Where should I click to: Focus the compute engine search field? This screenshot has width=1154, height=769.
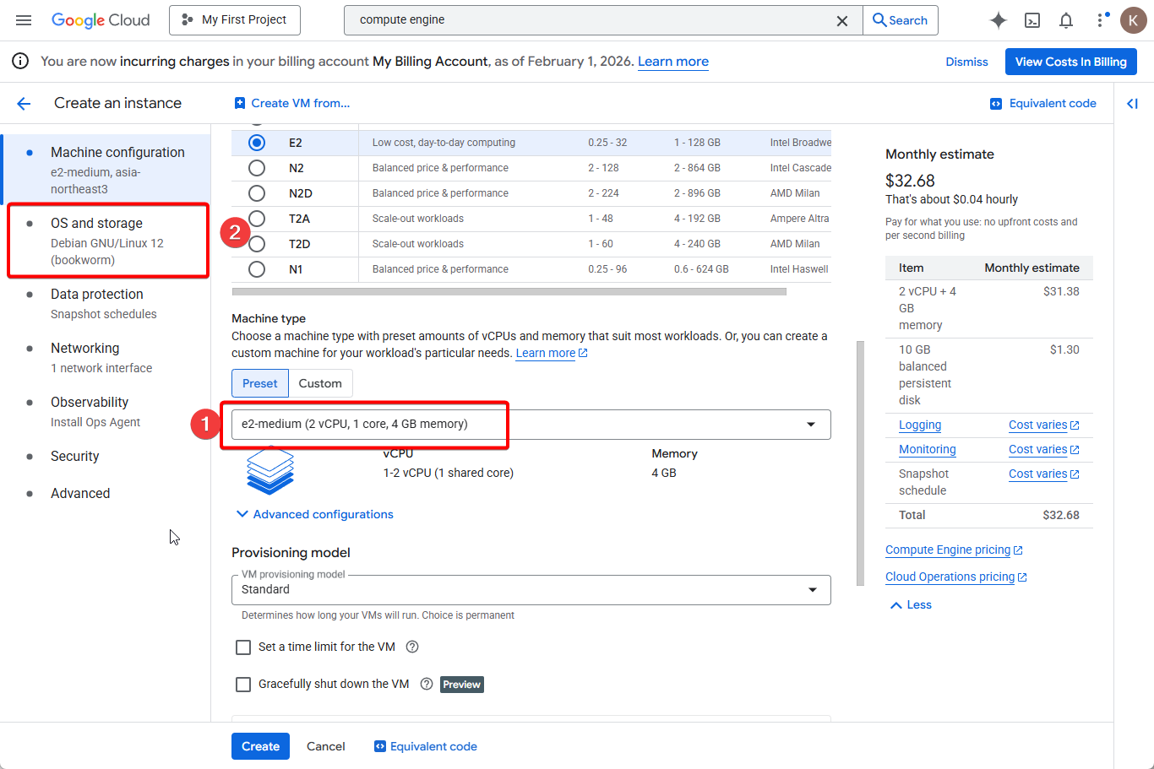pos(591,20)
